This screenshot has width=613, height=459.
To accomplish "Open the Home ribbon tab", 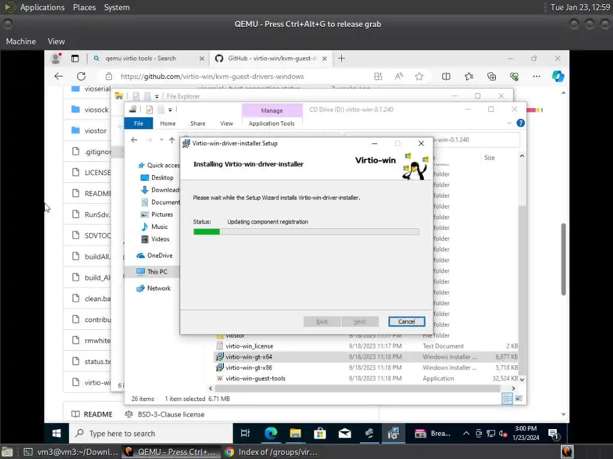I will pos(168,123).
